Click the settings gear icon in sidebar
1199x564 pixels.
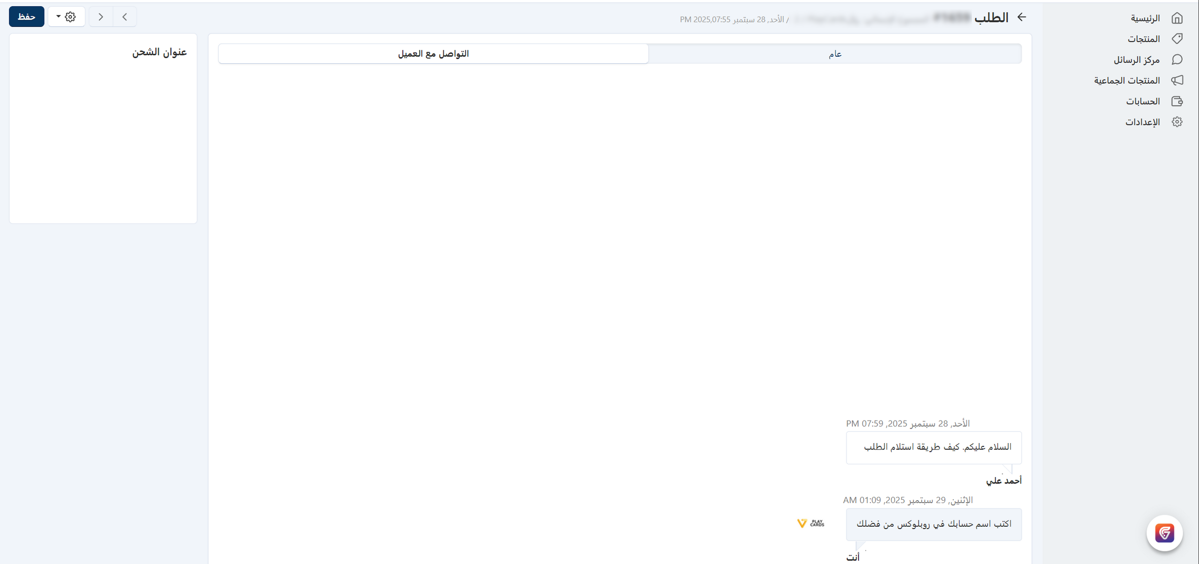pos(1176,122)
